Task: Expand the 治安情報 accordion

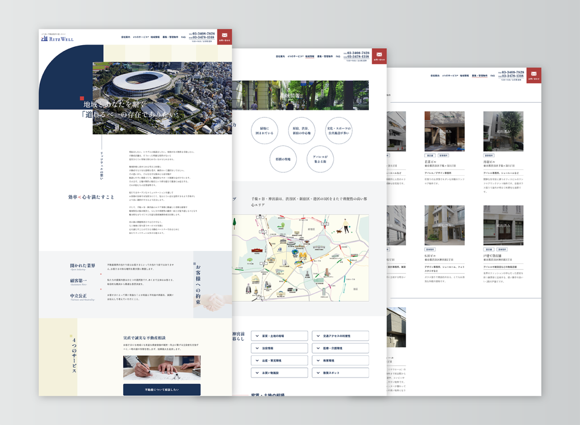Action: (279, 348)
